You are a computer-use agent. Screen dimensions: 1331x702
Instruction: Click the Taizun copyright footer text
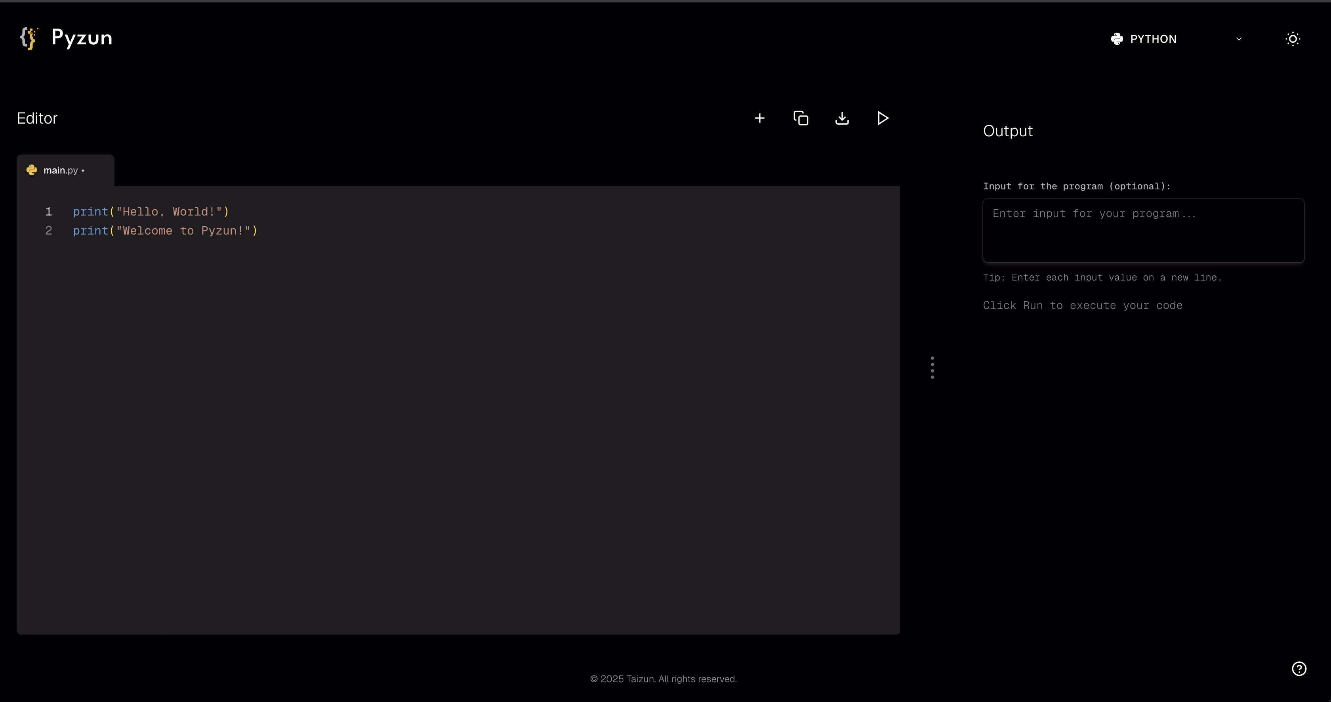664,679
